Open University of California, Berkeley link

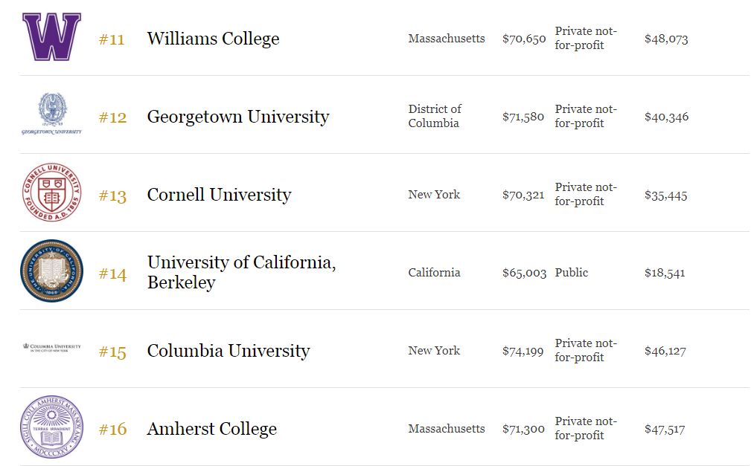click(x=241, y=272)
